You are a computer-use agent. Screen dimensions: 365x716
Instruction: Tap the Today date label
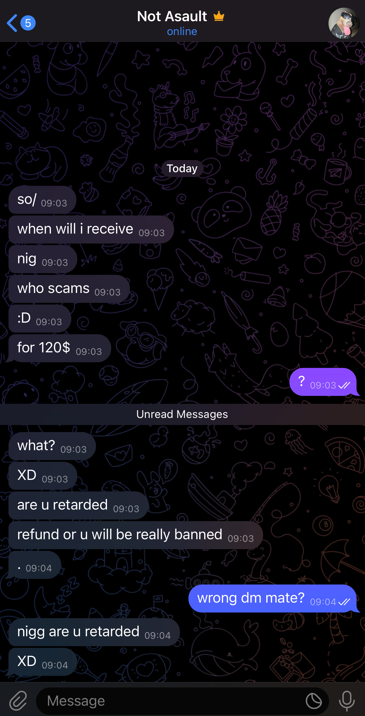coord(182,169)
